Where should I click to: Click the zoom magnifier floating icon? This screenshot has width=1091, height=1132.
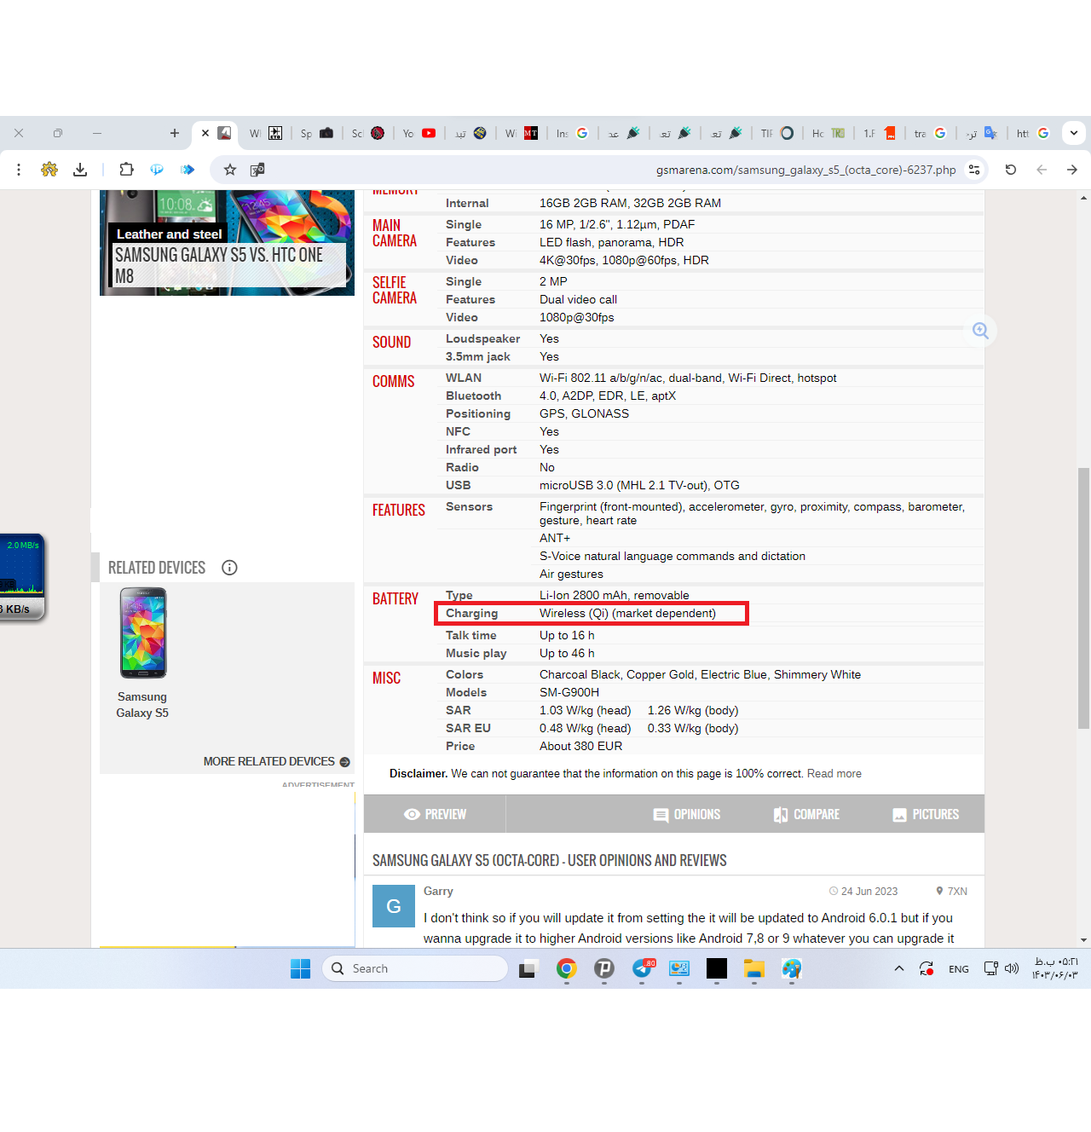[x=981, y=331]
